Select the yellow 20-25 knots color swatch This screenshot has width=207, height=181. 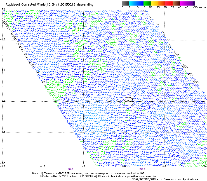tap(154, 3)
